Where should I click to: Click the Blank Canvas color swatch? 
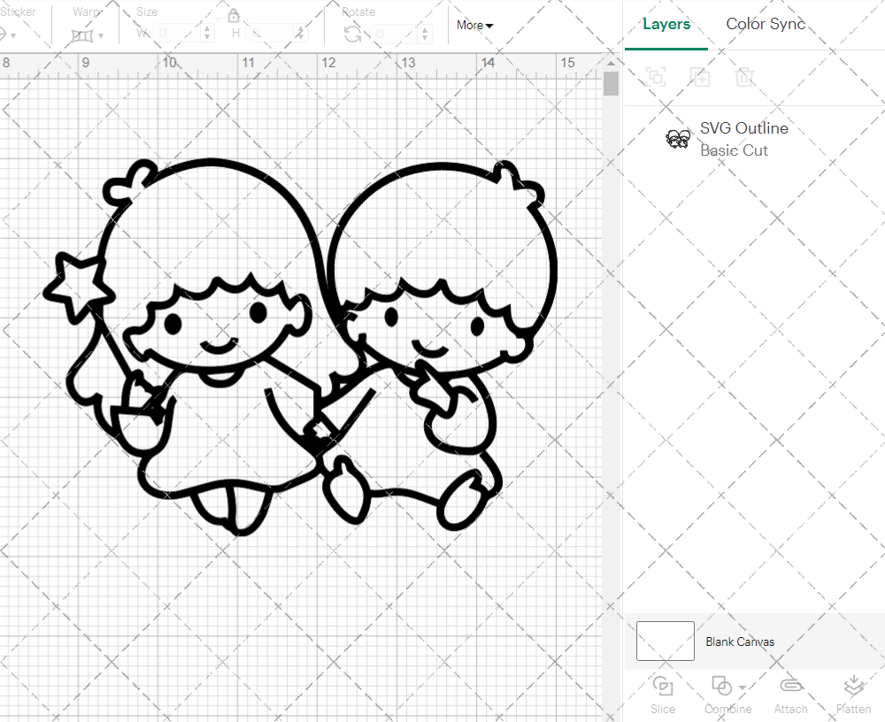(x=665, y=641)
